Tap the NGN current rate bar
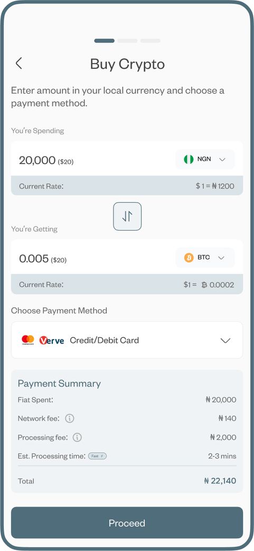Image resolution: width=254 pixels, height=551 pixels. coord(127,186)
